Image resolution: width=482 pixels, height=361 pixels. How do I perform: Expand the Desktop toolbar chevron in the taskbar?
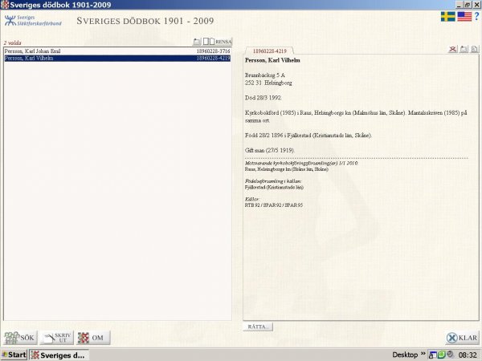pos(423,355)
